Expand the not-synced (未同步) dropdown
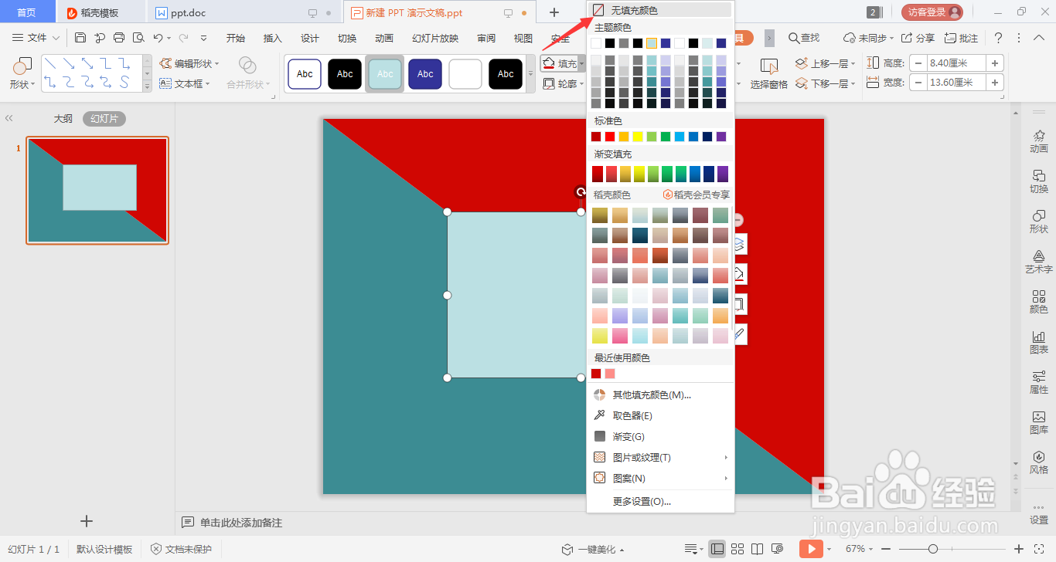This screenshot has width=1056, height=562. pos(892,38)
